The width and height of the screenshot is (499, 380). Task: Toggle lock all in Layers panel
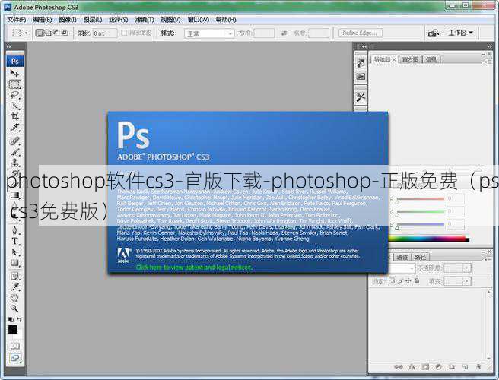pyautogui.click(x=417, y=280)
